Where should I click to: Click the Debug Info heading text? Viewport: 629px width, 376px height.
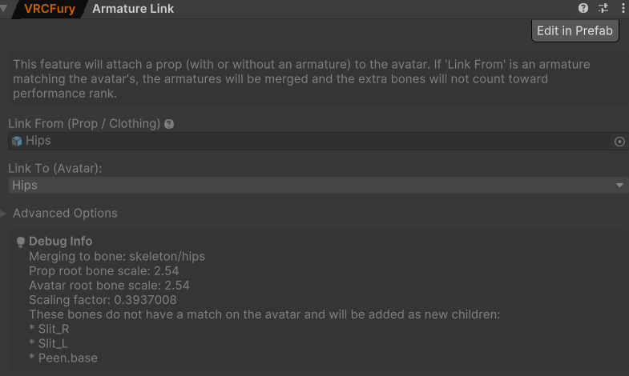pos(61,242)
